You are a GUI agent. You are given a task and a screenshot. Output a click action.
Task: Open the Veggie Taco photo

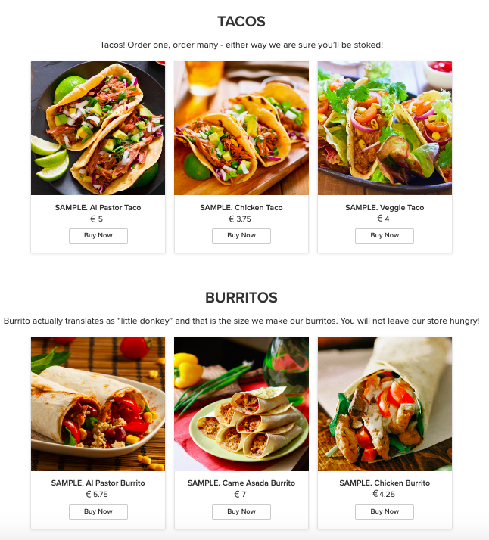(x=385, y=128)
